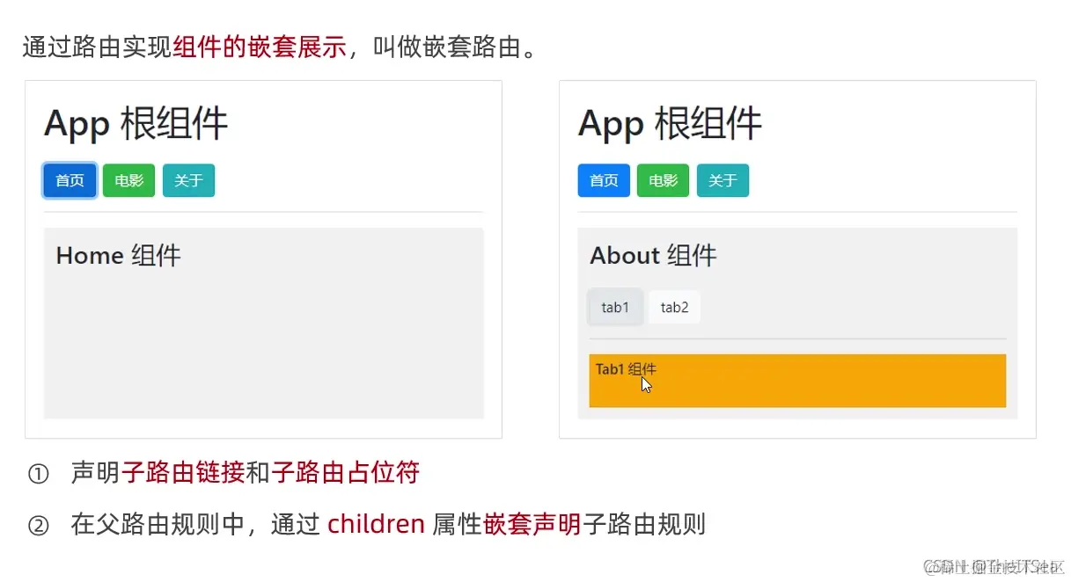This screenshot has width=1071, height=582.
Task: Click the 电影 button in the right panel
Action: (x=663, y=180)
